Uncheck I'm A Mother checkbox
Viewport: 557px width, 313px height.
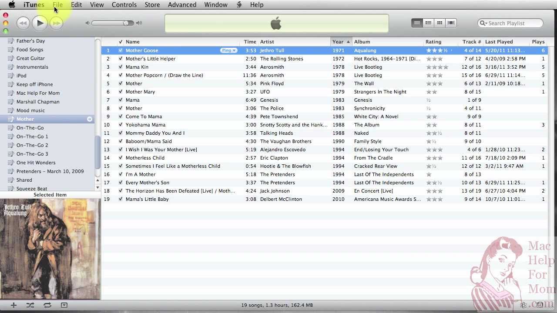[121, 174]
